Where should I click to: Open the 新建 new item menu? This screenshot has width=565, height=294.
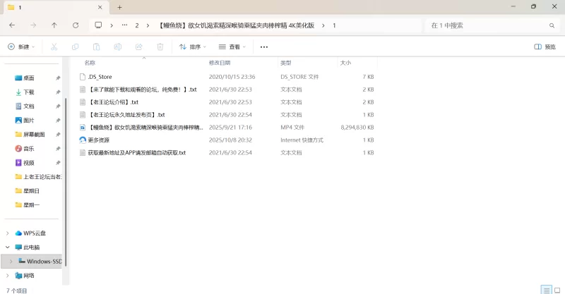point(20,47)
